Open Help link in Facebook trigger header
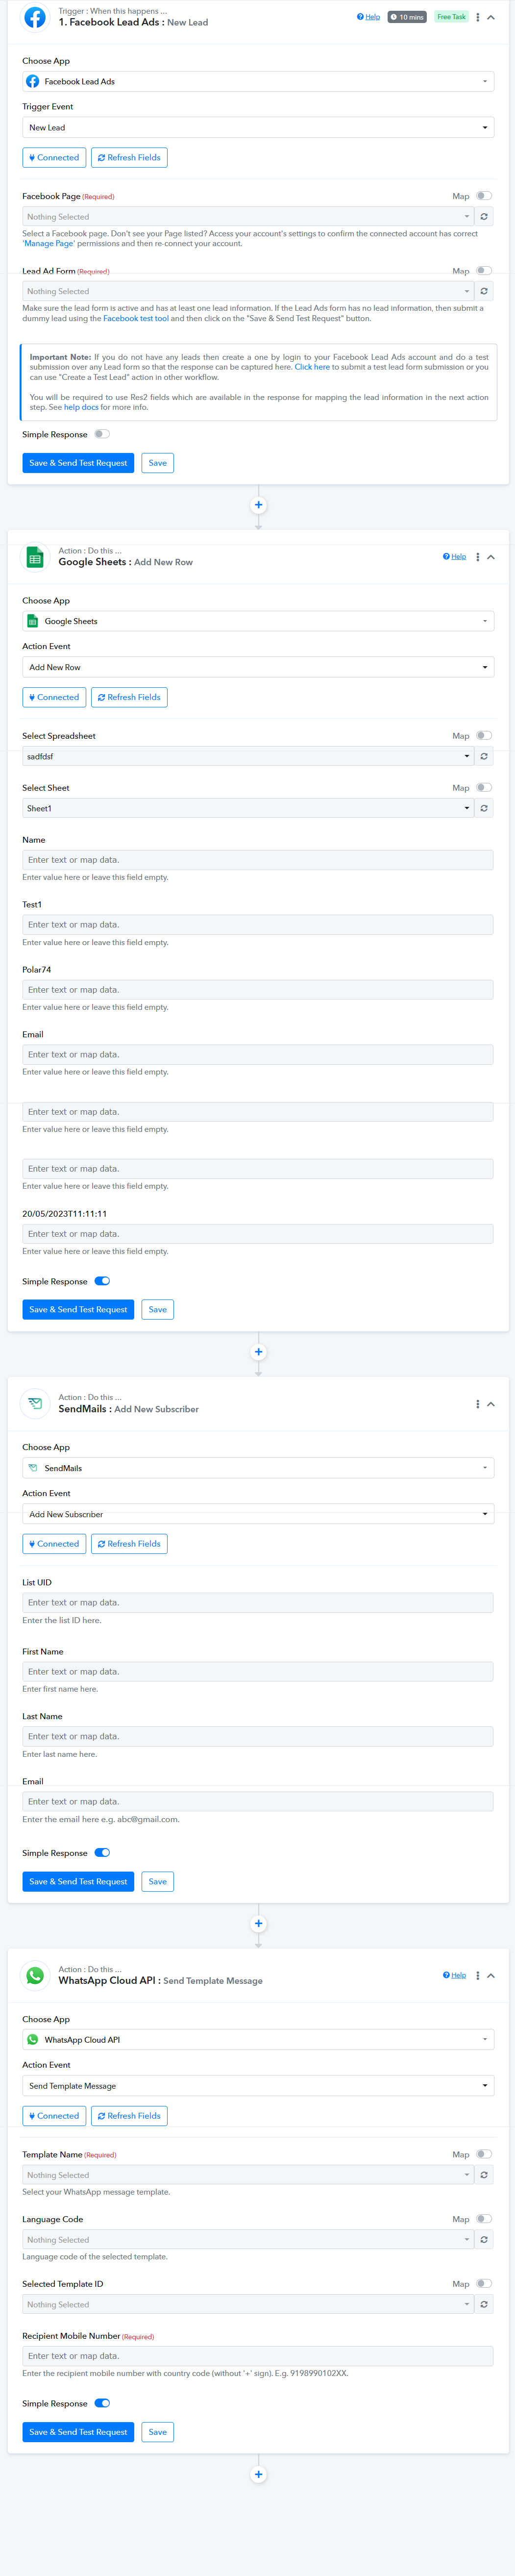This screenshot has width=515, height=2576. click(368, 17)
